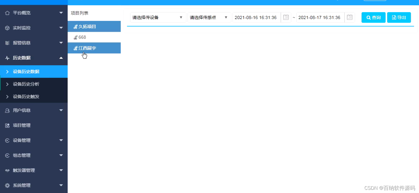Click the list icon beside 报警信息
This screenshot has width=419, height=193.
[x=7, y=43]
